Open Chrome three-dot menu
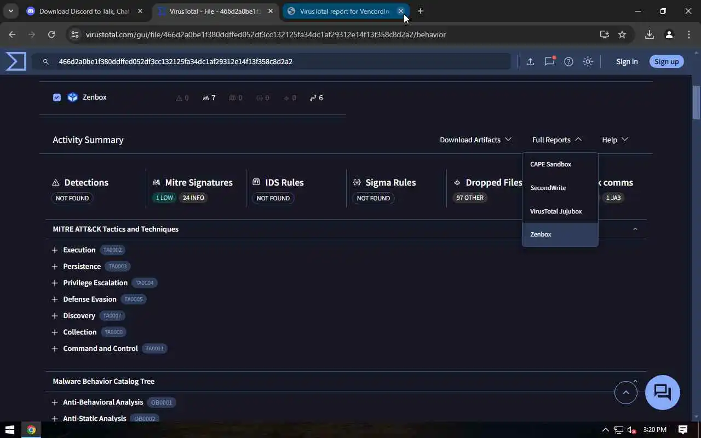 click(x=688, y=34)
